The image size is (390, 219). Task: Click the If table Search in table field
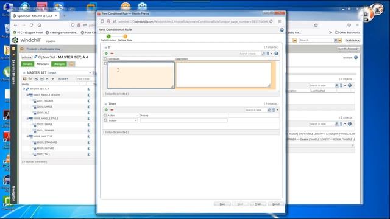(250, 54)
